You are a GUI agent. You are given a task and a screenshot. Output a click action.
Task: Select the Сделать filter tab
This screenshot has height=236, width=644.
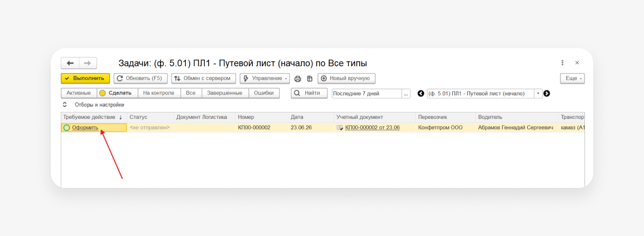click(x=117, y=93)
